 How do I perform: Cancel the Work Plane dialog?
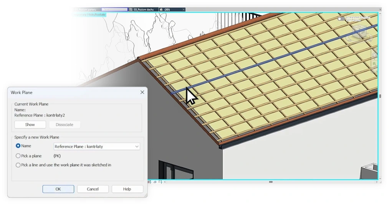point(93,189)
